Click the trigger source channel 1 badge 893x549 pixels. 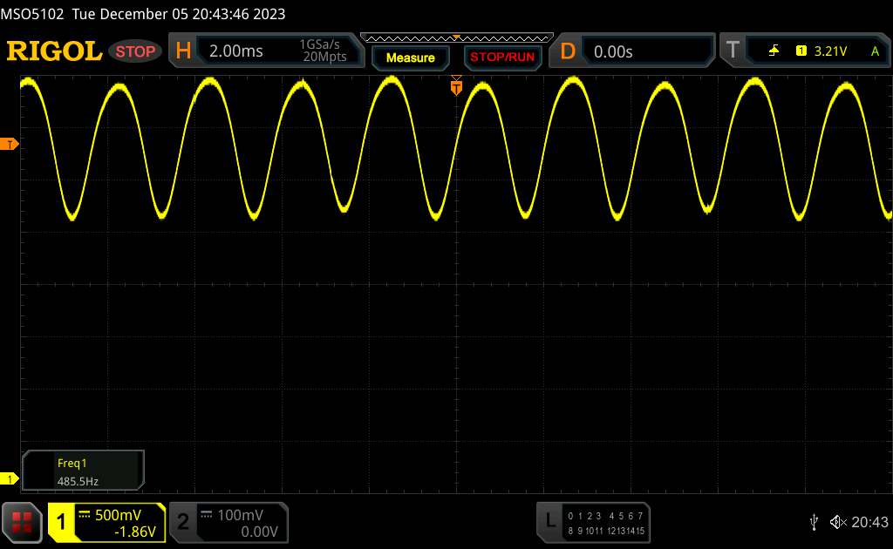(x=801, y=51)
